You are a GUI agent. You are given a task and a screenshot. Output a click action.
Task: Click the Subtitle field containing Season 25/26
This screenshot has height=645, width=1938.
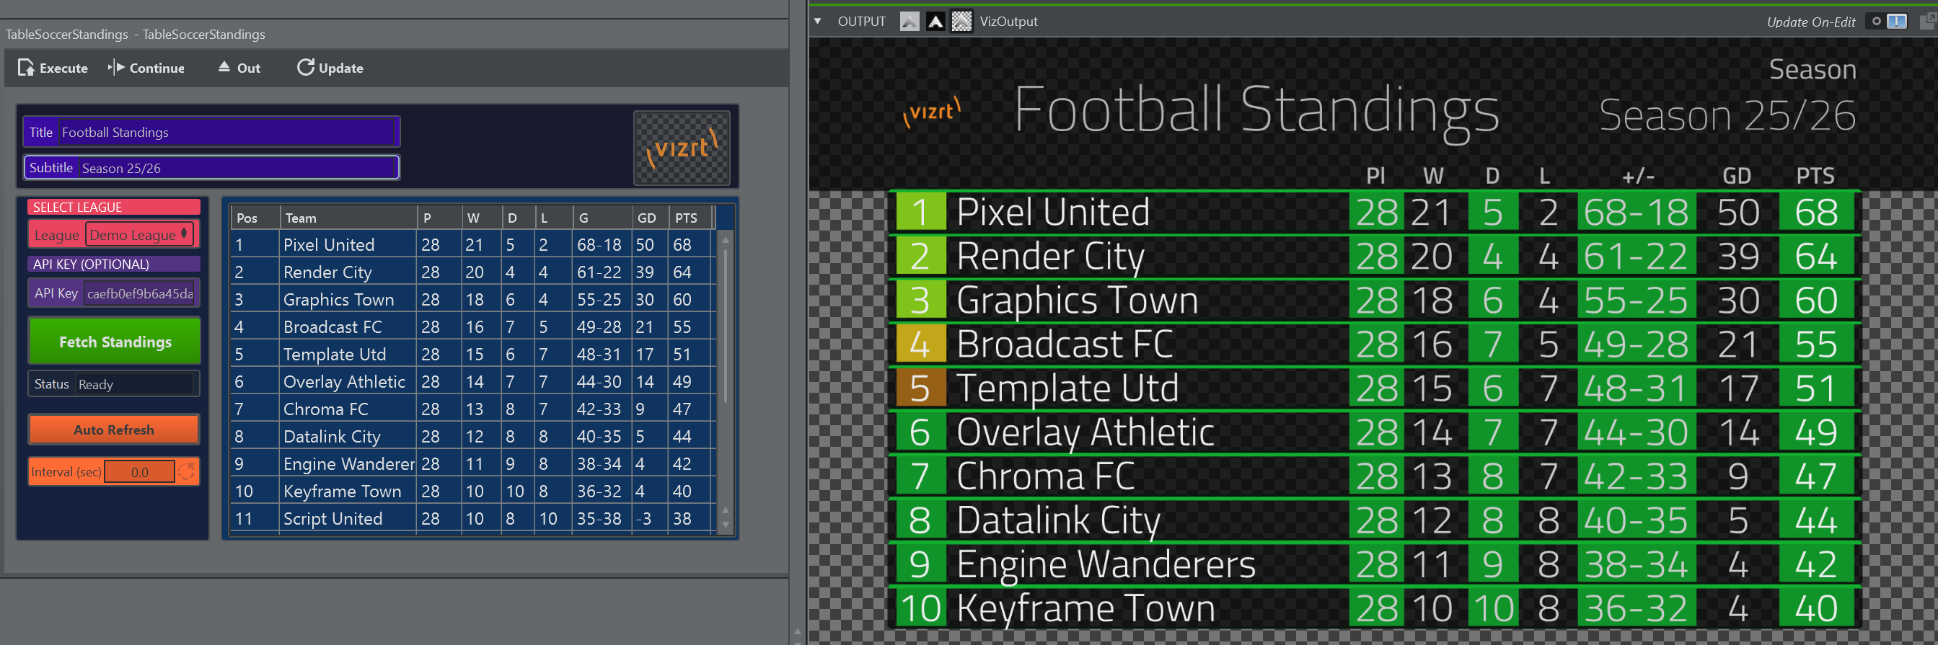click(238, 168)
